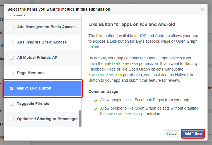The width and height of the screenshot is (212, 145).
Task: Check the Page Mentions checkbox
Action: [12, 73]
